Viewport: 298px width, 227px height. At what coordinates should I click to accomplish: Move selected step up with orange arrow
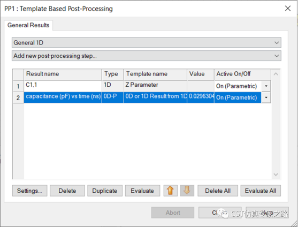click(171, 191)
